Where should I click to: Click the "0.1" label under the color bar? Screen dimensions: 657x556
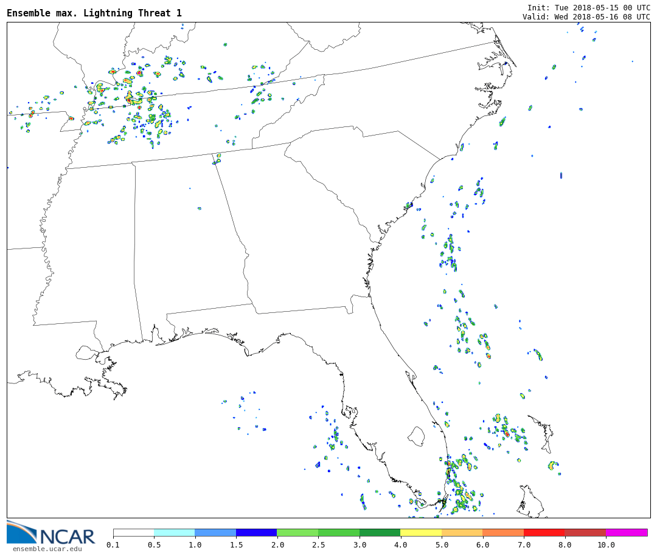[x=113, y=545]
